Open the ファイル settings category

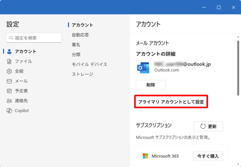(20, 62)
